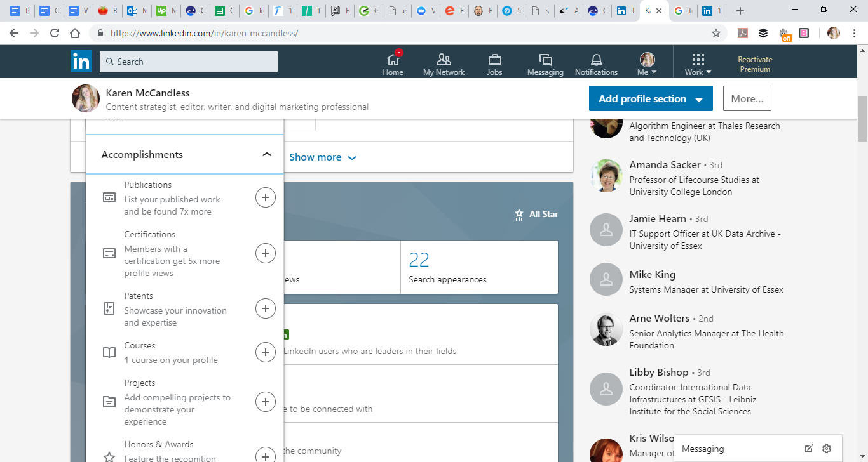This screenshot has height=462, width=868.
Task: Select the Courses heading text
Action: (140, 345)
